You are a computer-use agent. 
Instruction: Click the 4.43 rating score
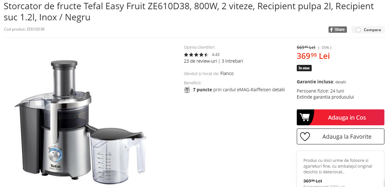click(x=216, y=54)
